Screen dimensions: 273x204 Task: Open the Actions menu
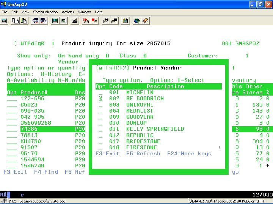(68, 12)
